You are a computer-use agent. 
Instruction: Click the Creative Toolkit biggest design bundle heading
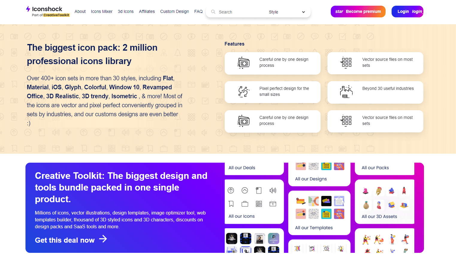pos(121,187)
